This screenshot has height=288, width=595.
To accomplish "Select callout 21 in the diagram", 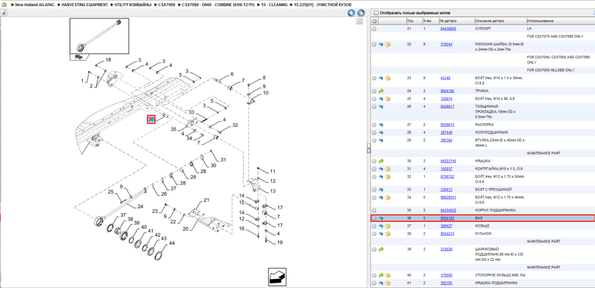I will point(206,200).
